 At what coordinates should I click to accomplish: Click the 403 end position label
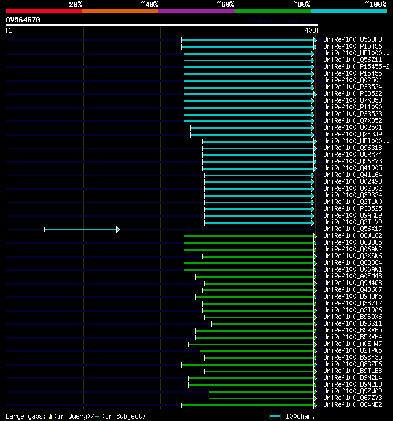pos(310,30)
